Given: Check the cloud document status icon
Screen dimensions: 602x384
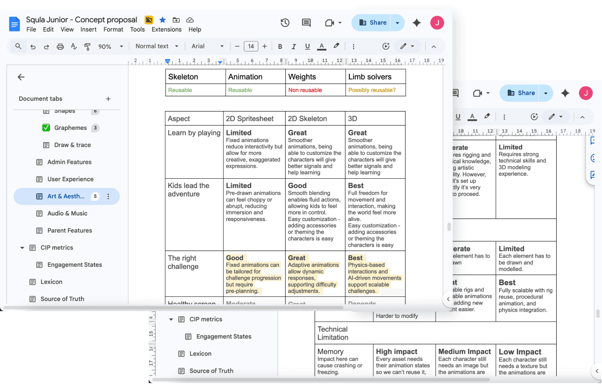Looking at the screenshot, I should pos(189,19).
